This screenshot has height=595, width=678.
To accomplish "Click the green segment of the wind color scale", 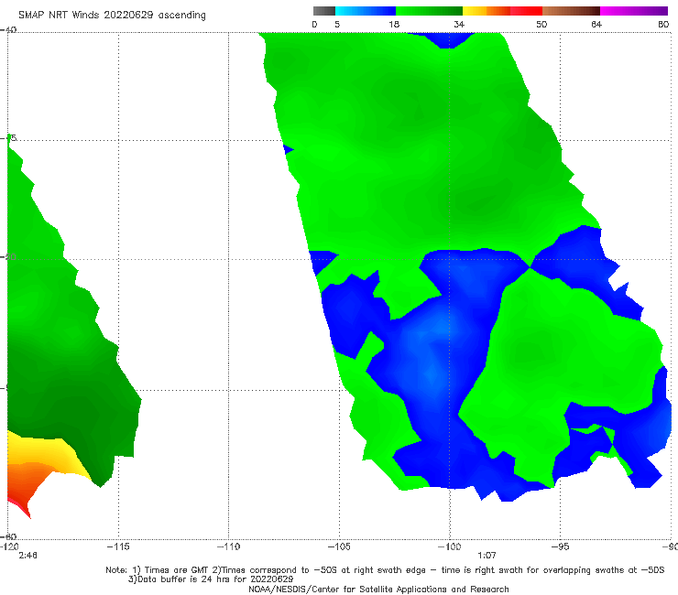I will point(429,11).
